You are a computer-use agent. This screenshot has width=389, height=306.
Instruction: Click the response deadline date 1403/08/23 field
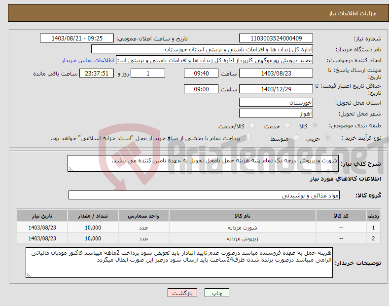[x=276, y=73]
